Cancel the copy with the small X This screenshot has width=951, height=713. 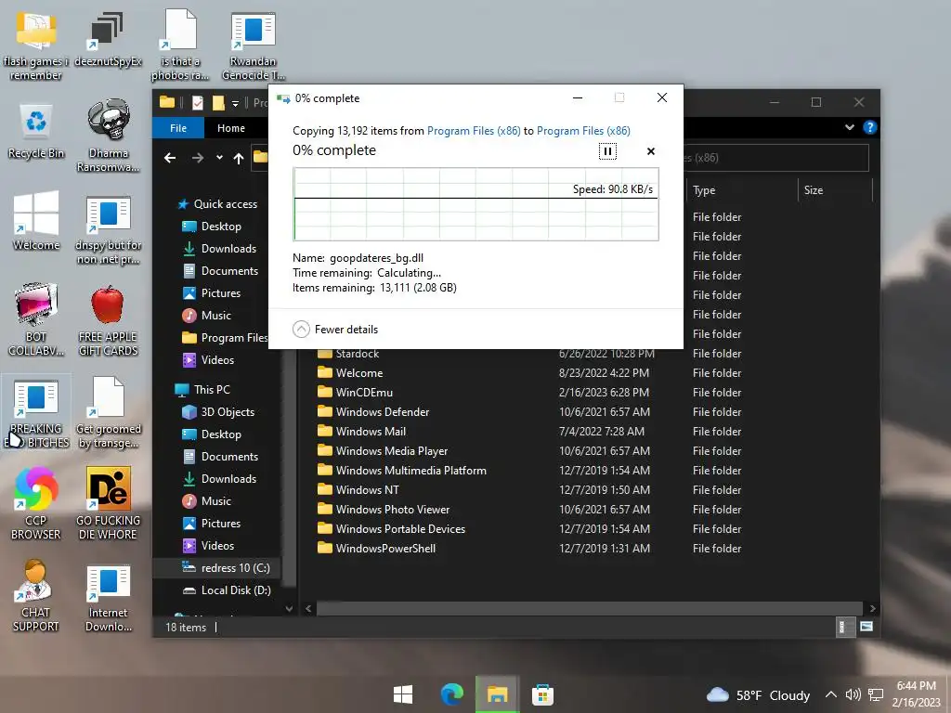pos(651,151)
